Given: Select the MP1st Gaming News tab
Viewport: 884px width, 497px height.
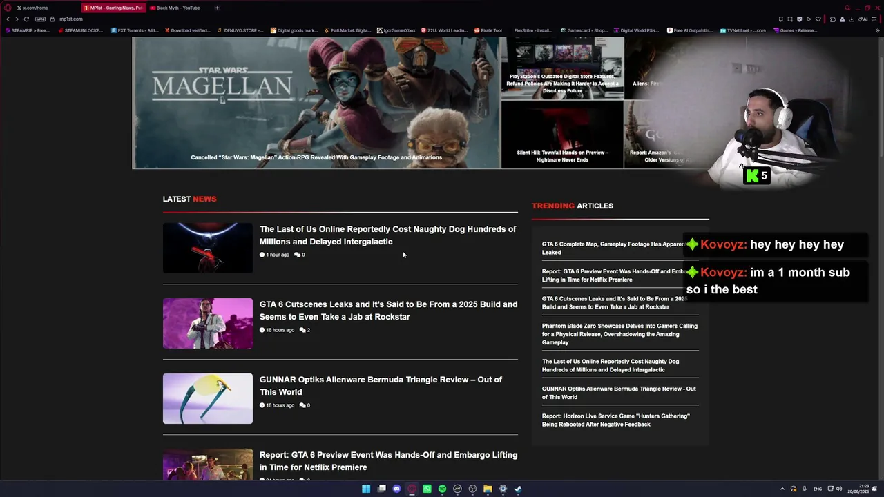Looking at the screenshot, I should pyautogui.click(x=113, y=8).
